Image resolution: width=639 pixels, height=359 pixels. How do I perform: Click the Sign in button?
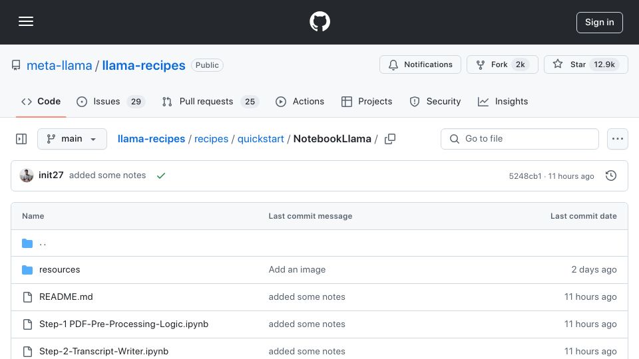[x=600, y=23]
